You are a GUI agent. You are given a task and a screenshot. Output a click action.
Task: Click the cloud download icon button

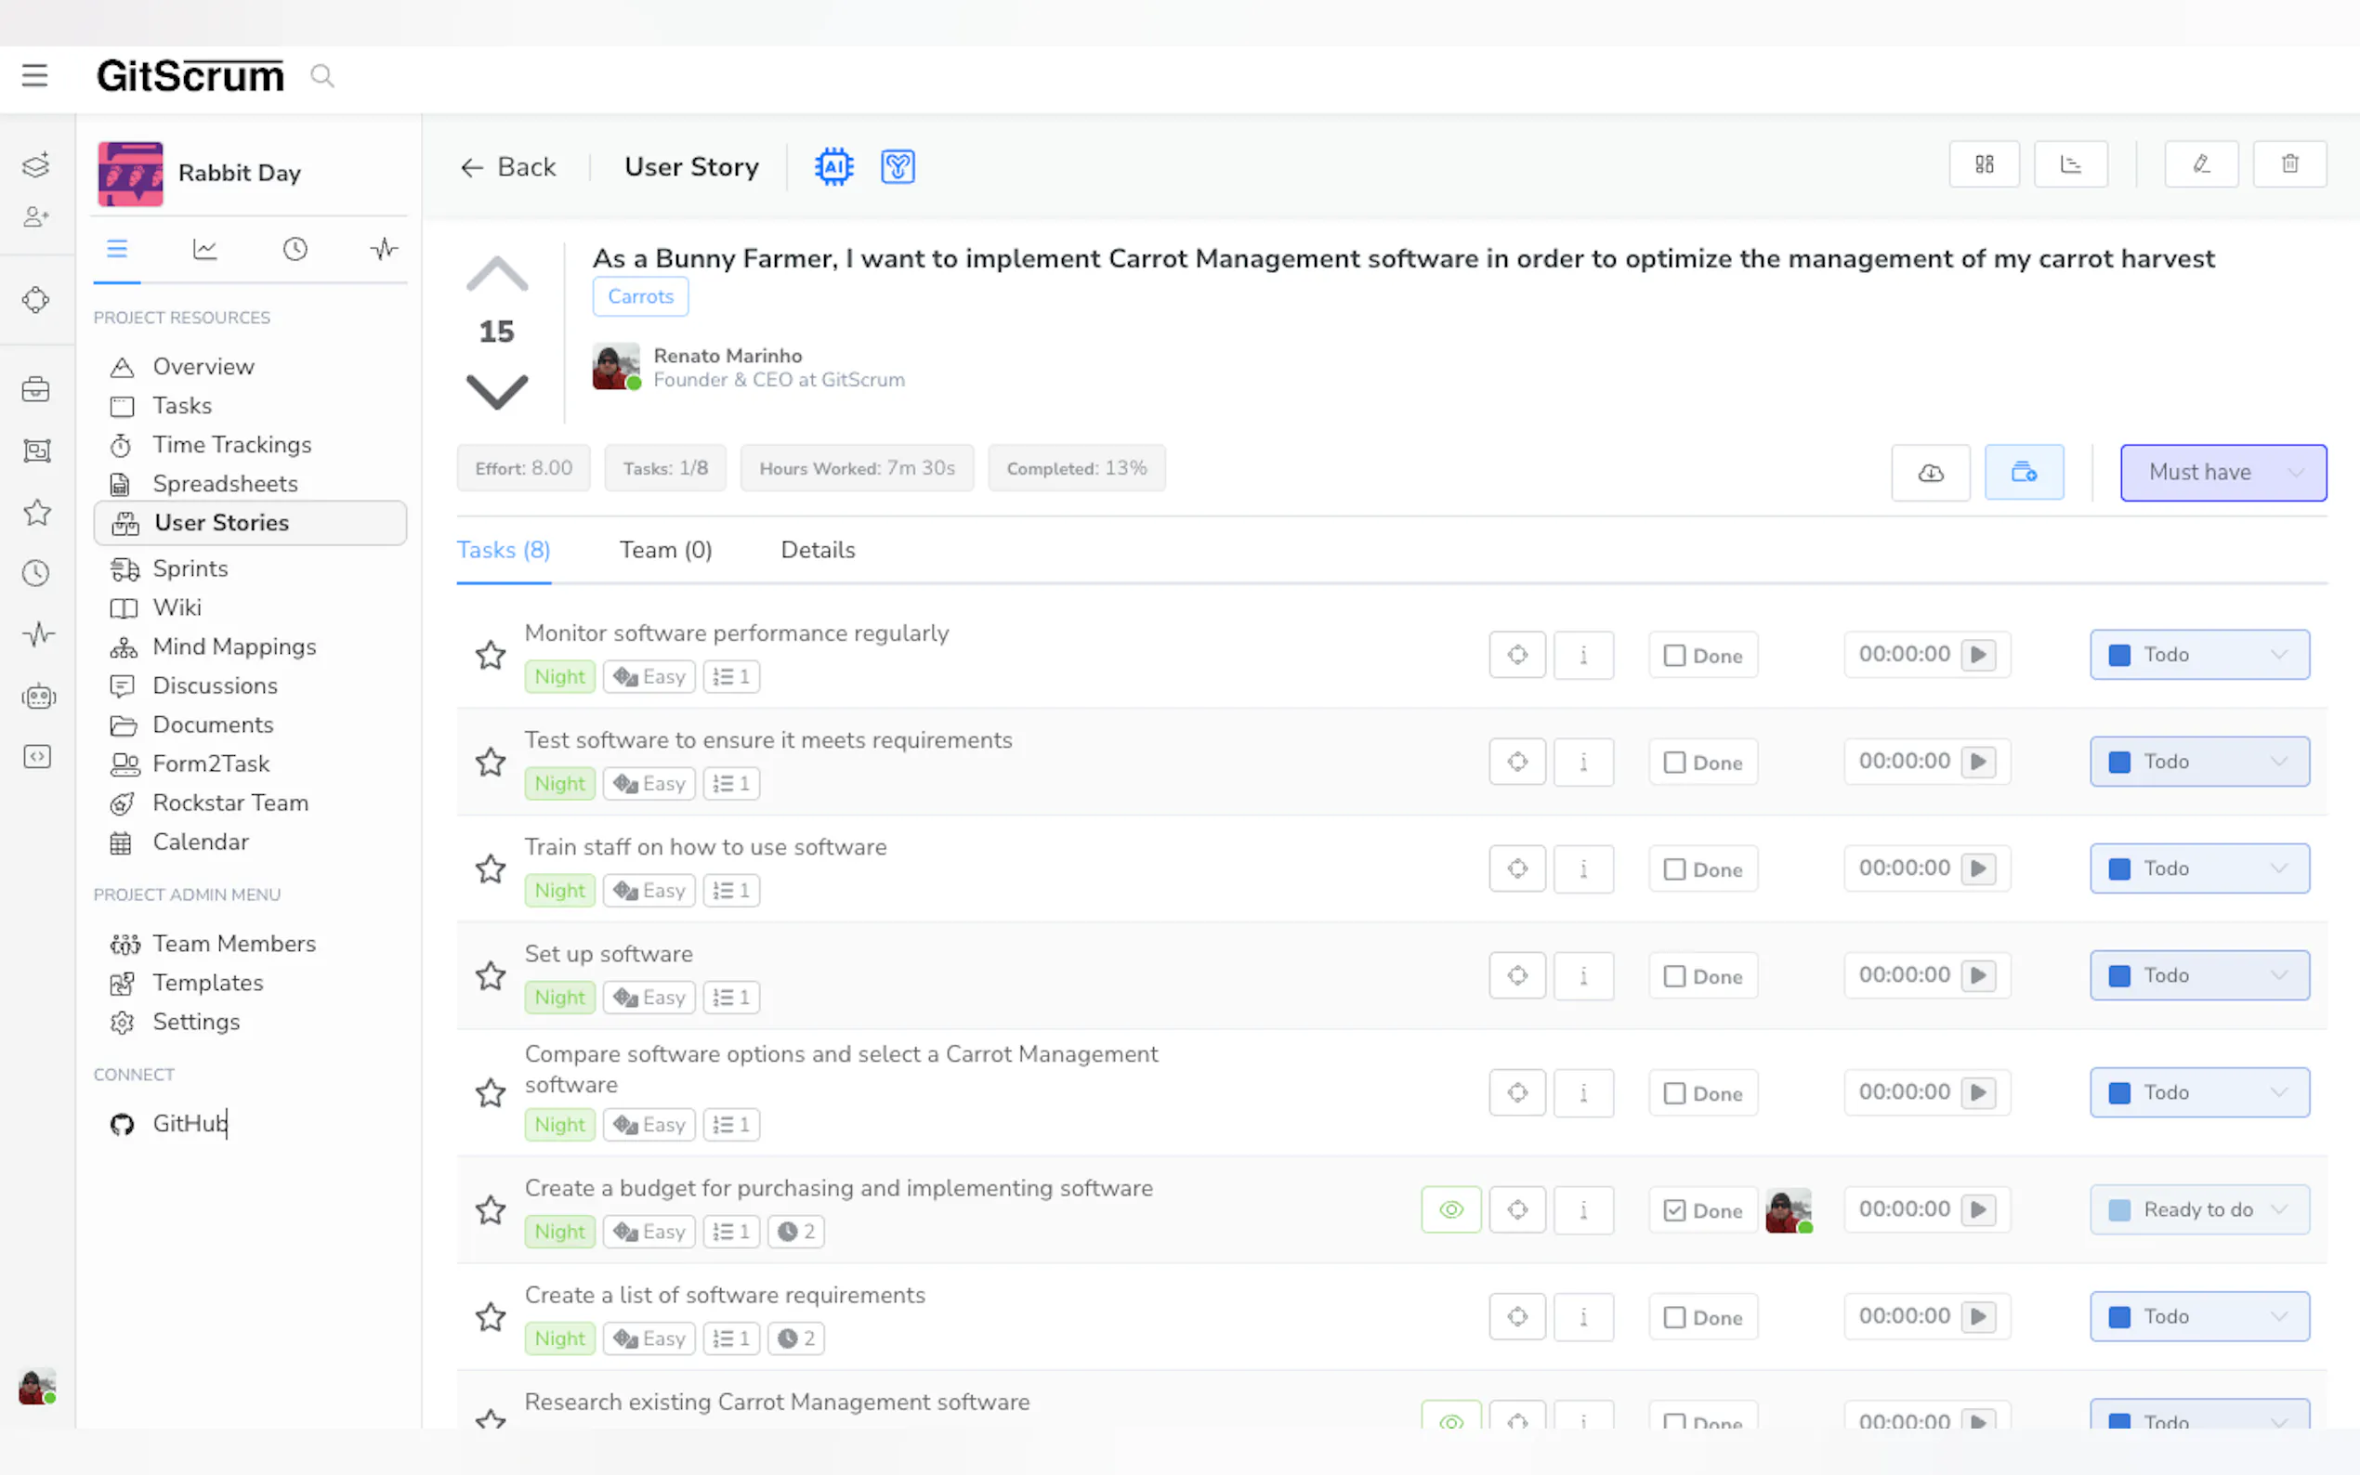click(x=1930, y=473)
